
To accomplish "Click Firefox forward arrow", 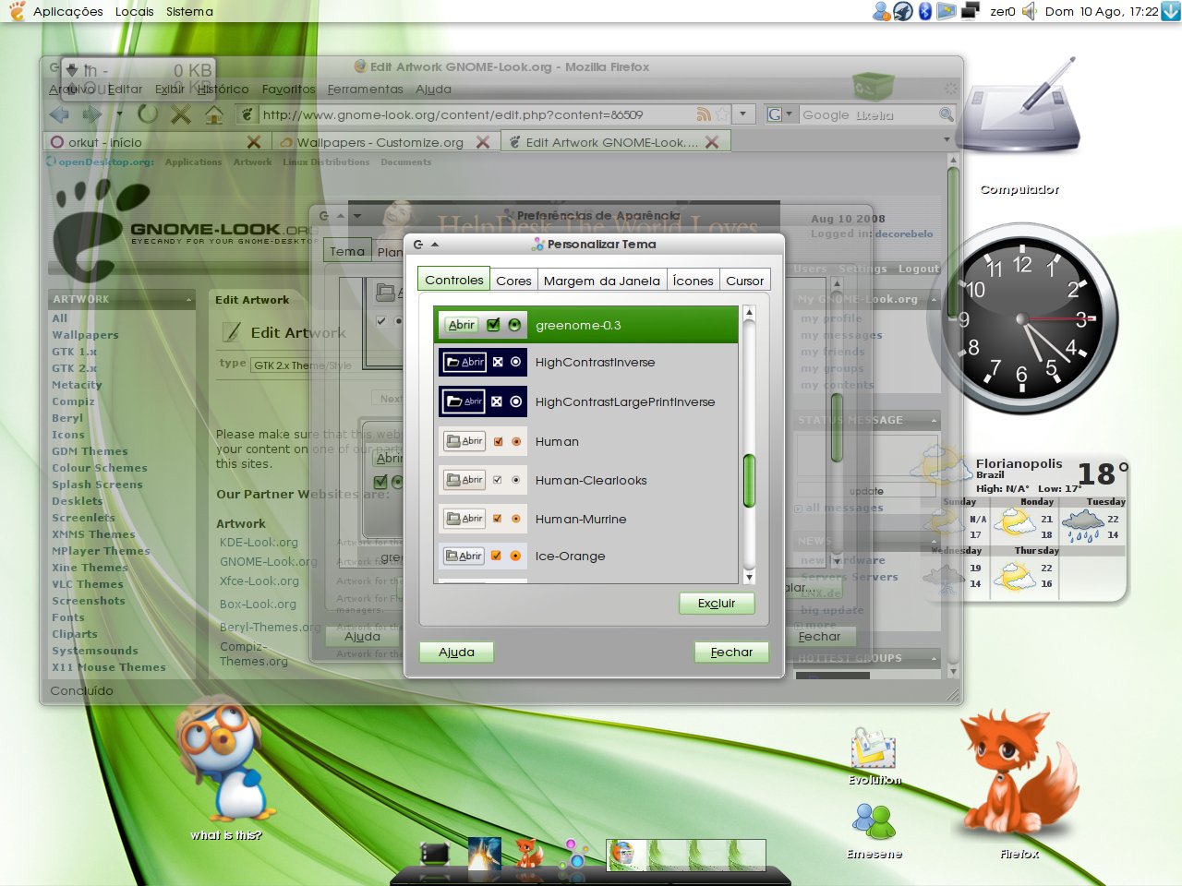I will point(91,114).
